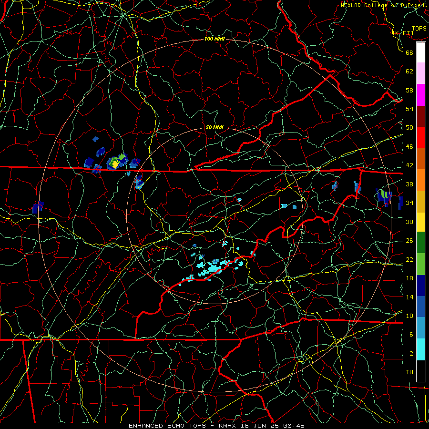This screenshot has height=429, width=429.
Task: Click the 10 value on the legend
Action: tap(409, 316)
